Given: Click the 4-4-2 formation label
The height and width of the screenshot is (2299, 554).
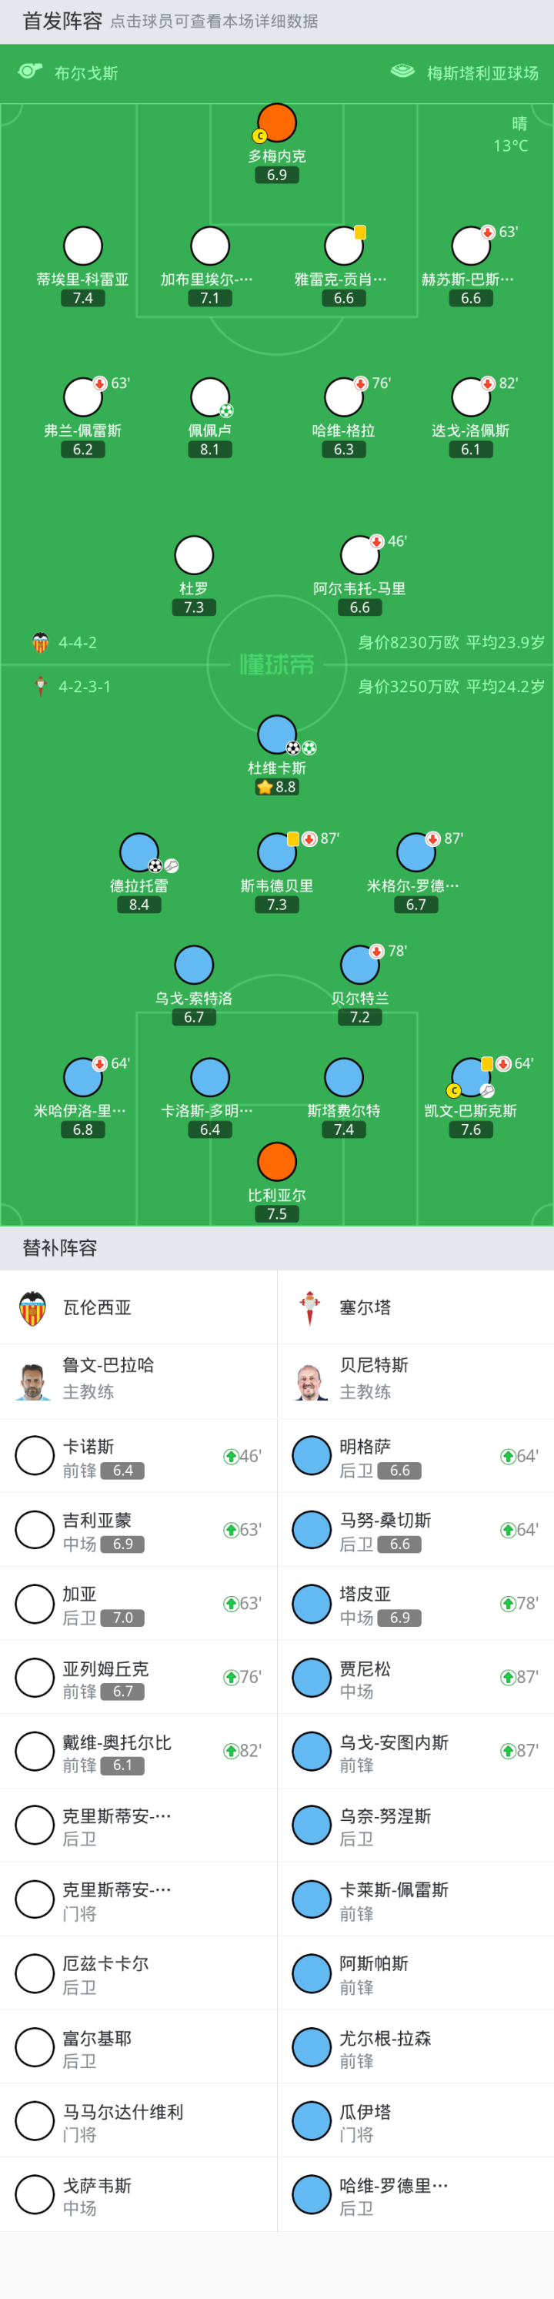Looking at the screenshot, I should tap(78, 643).
